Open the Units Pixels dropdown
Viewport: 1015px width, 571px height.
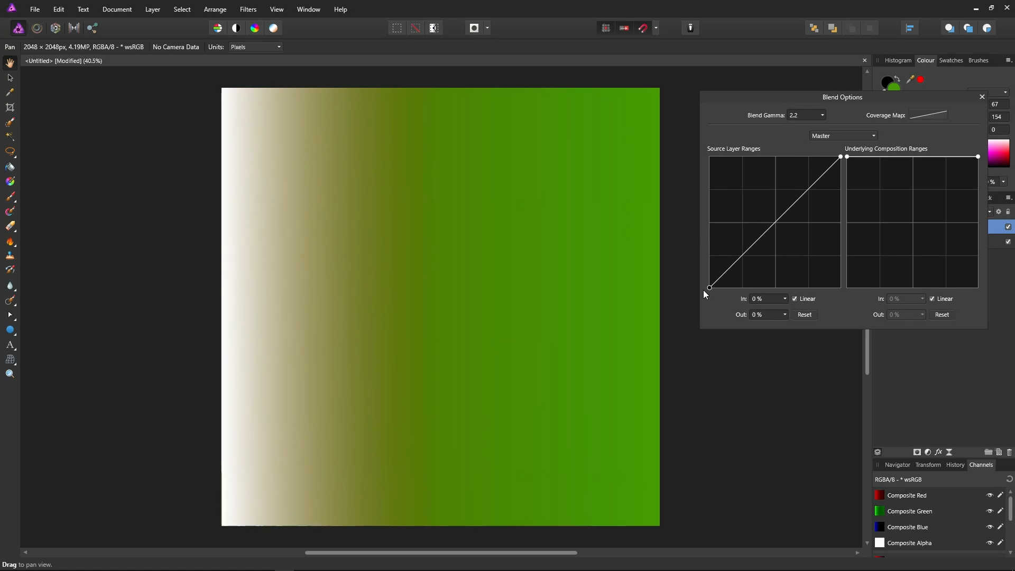[256, 47]
